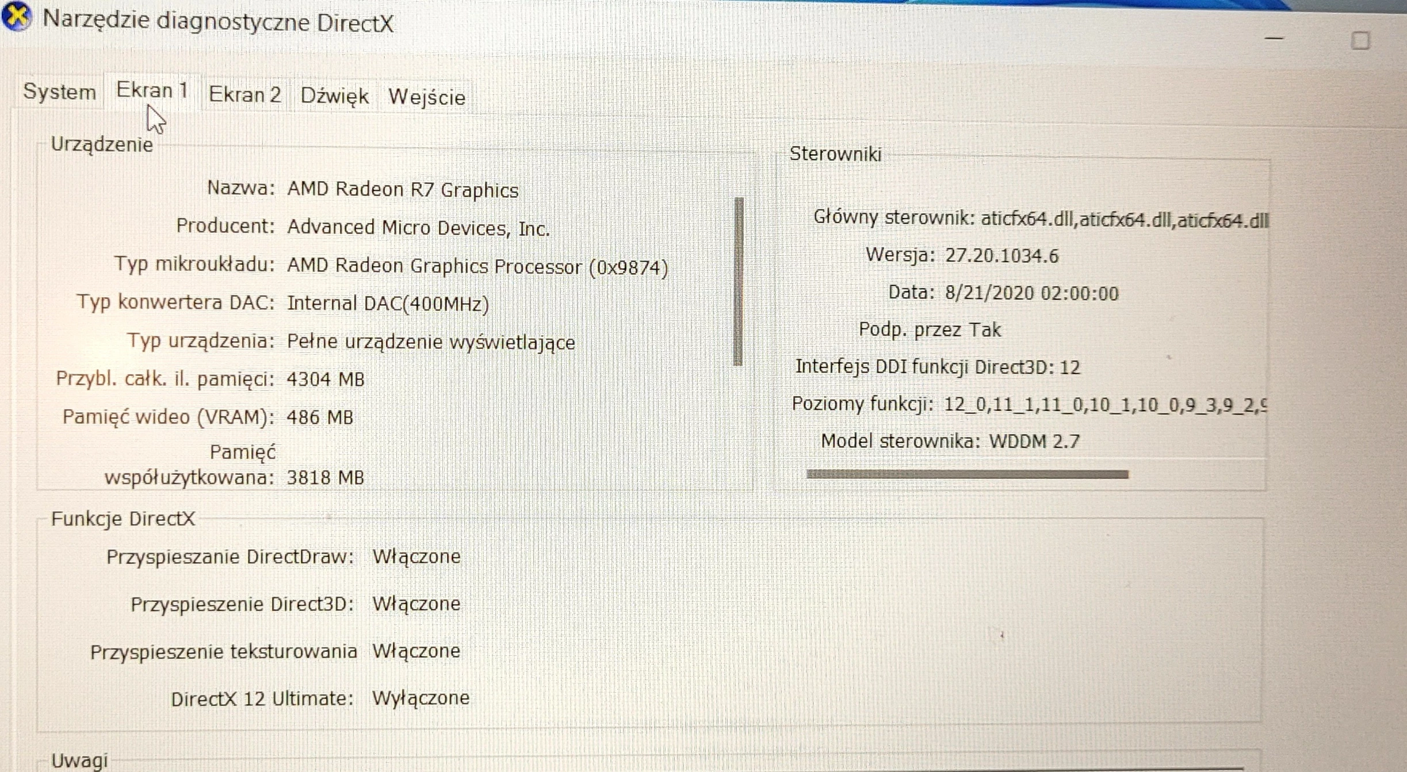
Task: Click Włączone next to Przyspieszenie Direct3D
Action: point(416,604)
